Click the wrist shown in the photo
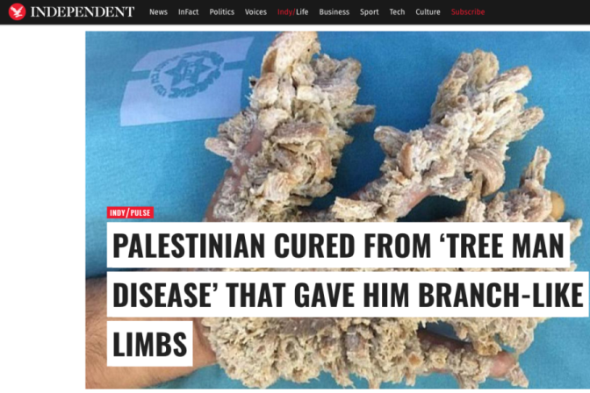590x393 pixels. click(96, 331)
